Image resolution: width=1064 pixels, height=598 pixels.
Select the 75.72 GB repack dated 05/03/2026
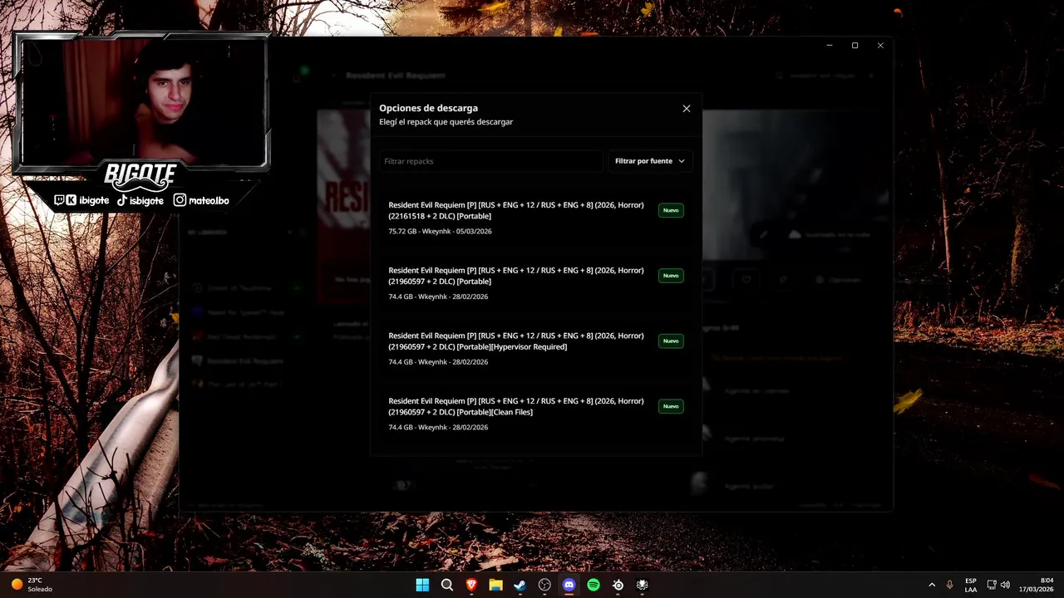coord(536,218)
